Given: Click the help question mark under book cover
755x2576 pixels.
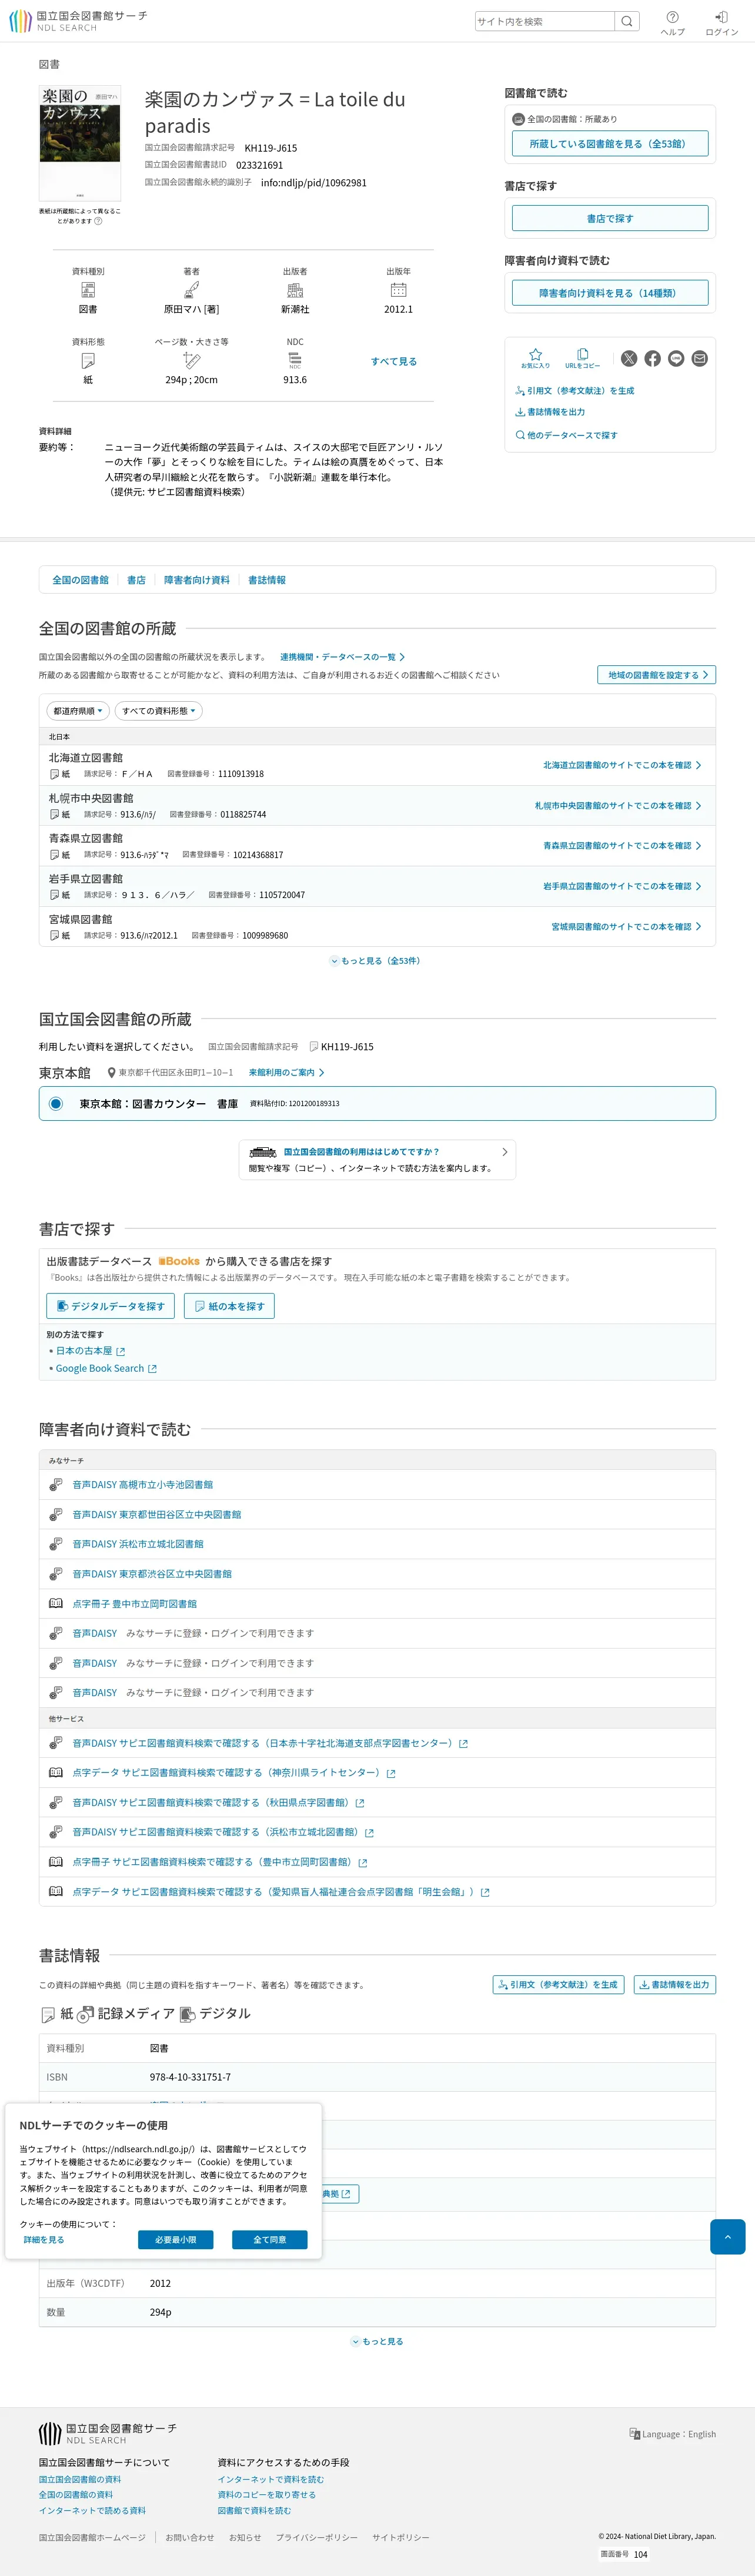Looking at the screenshot, I should [98, 221].
